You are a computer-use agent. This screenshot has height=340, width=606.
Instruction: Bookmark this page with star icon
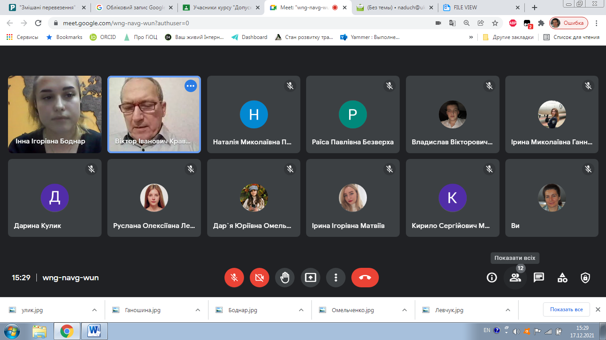tap(495, 23)
